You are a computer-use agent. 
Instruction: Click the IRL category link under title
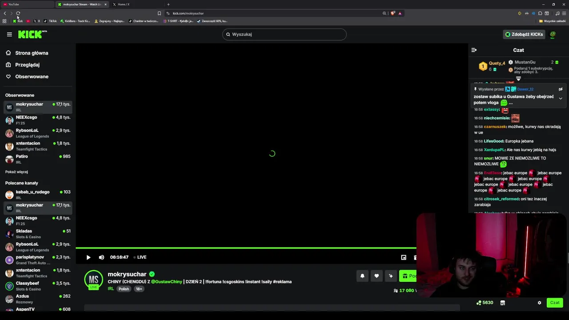111,289
